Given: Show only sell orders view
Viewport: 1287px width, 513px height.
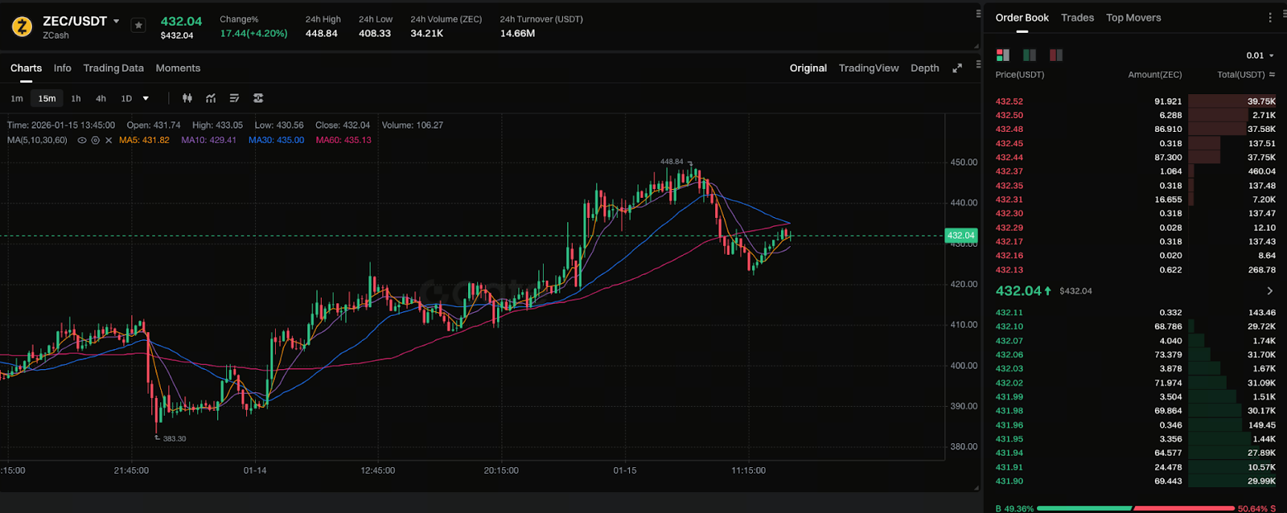Looking at the screenshot, I should 1055,55.
